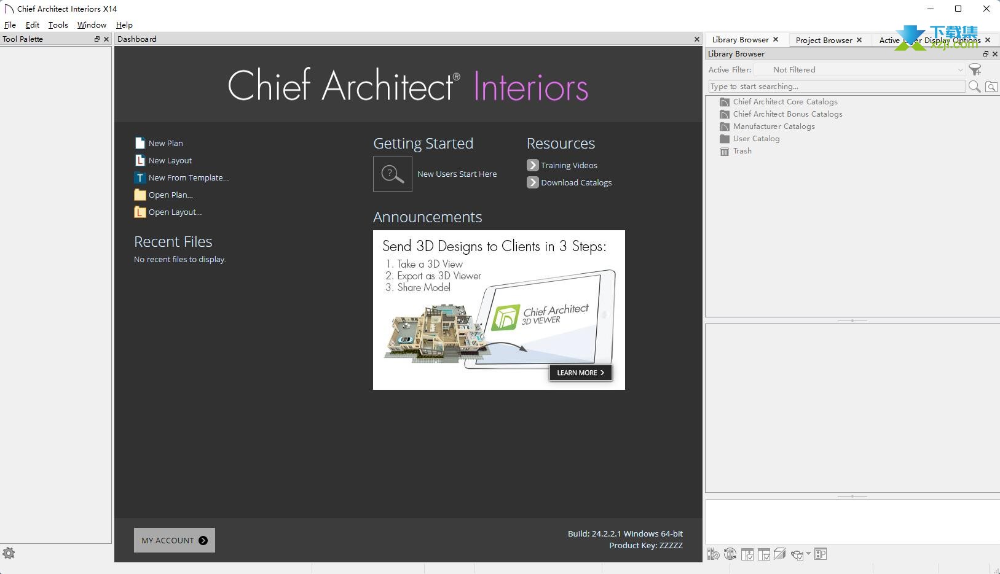Switch to the Active Layer Display Options tab

(x=929, y=40)
